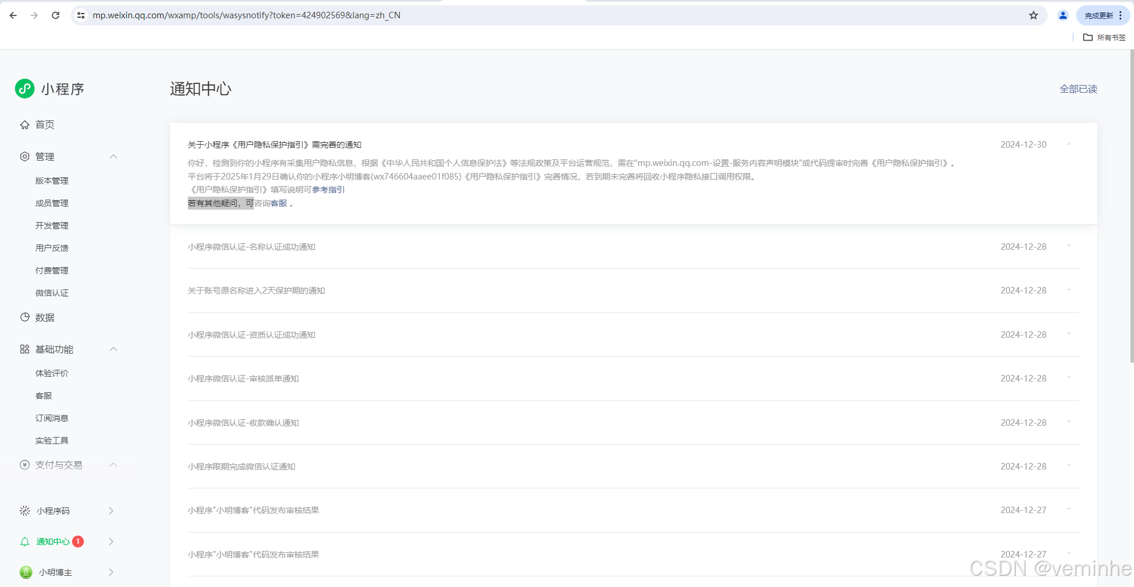Reload the page with refresh icon
Image resolution: width=1134 pixels, height=587 pixels.
point(56,15)
